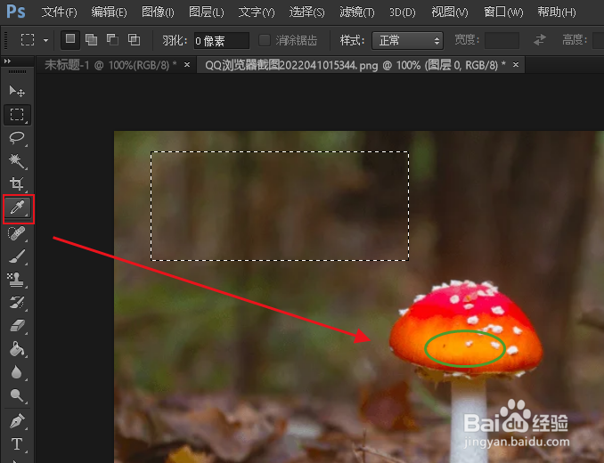Open the tool preset picker arrow
The image size is (604, 463).
point(45,40)
